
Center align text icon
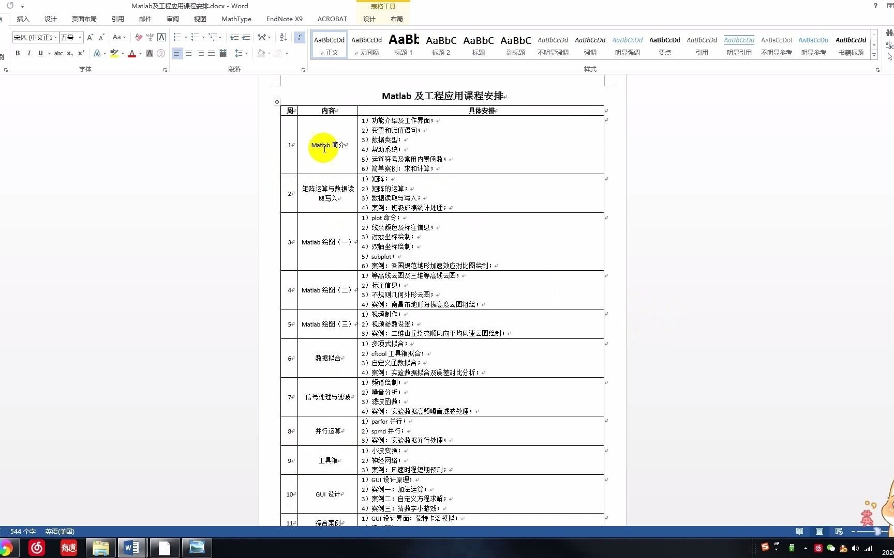(x=189, y=53)
